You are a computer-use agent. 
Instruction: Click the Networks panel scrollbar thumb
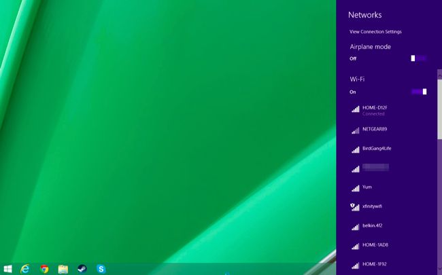pyautogui.click(x=439, y=109)
